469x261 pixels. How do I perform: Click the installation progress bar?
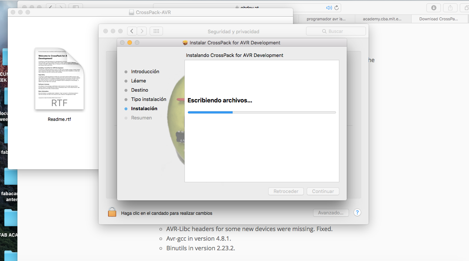pyautogui.click(x=262, y=112)
